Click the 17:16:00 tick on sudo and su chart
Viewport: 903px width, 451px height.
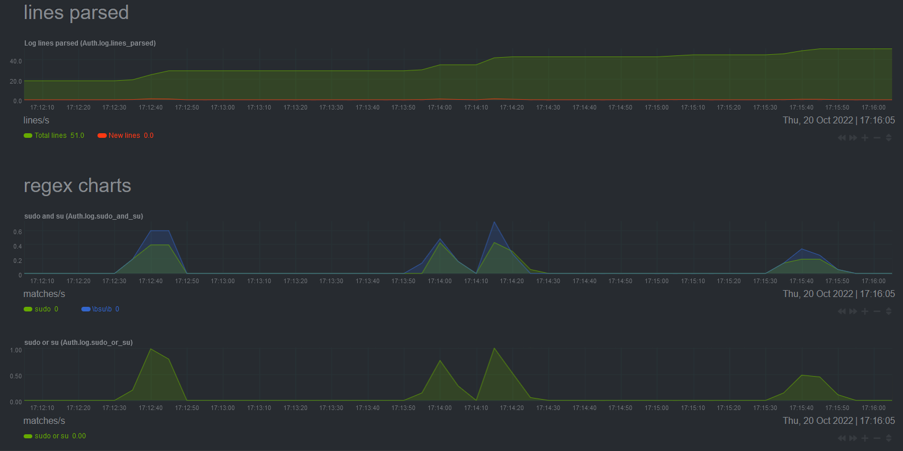click(874, 281)
